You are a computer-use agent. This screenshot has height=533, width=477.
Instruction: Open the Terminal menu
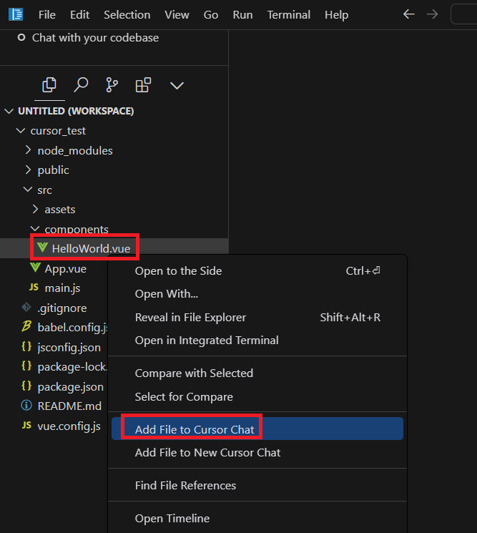coord(288,15)
